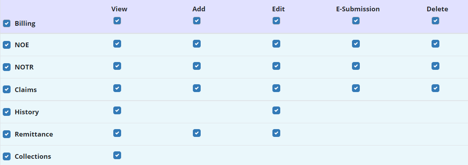468x165 pixels.
Task: Toggle the View column header checkbox
Action: (117, 21)
